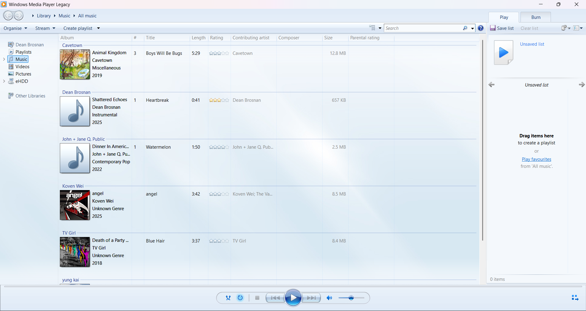Adjust the volume slider

(351, 298)
